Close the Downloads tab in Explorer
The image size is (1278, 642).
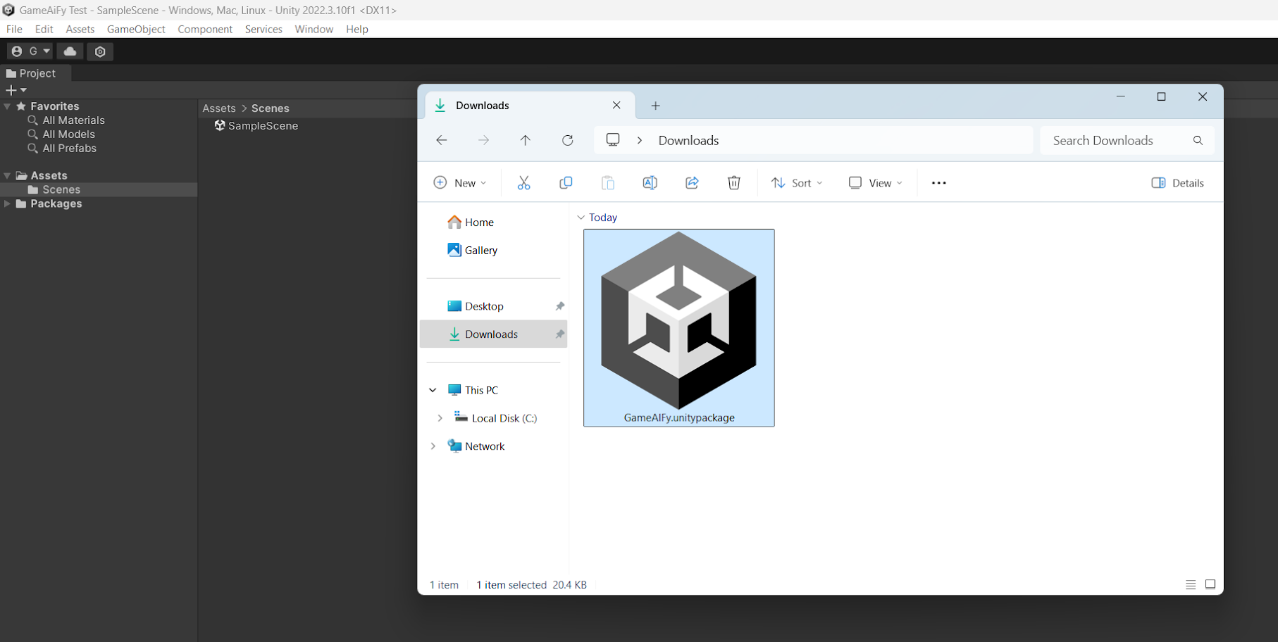click(x=616, y=105)
